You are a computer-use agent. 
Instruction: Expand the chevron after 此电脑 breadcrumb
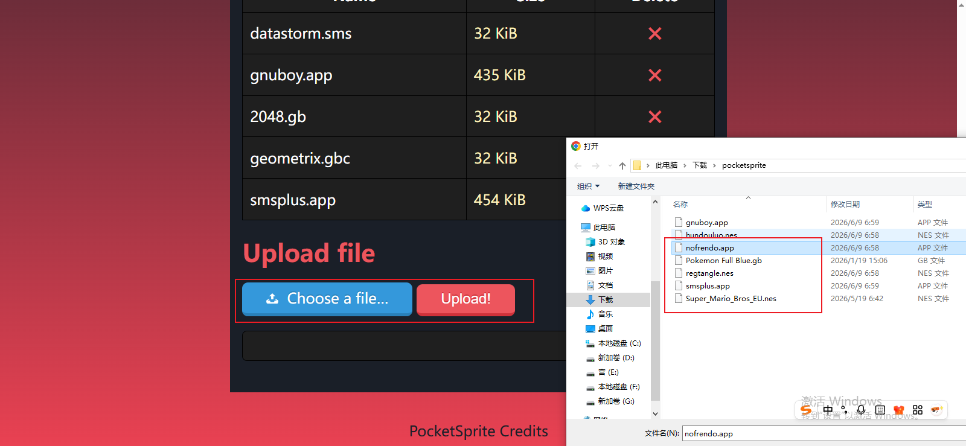coord(685,165)
